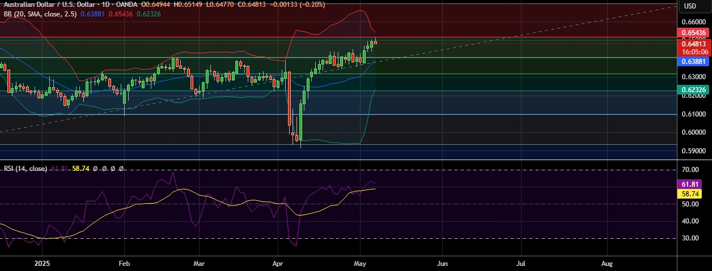Screen dimensions: 712x271
Task: Click the Feb label on time axis
Action: 124,264
